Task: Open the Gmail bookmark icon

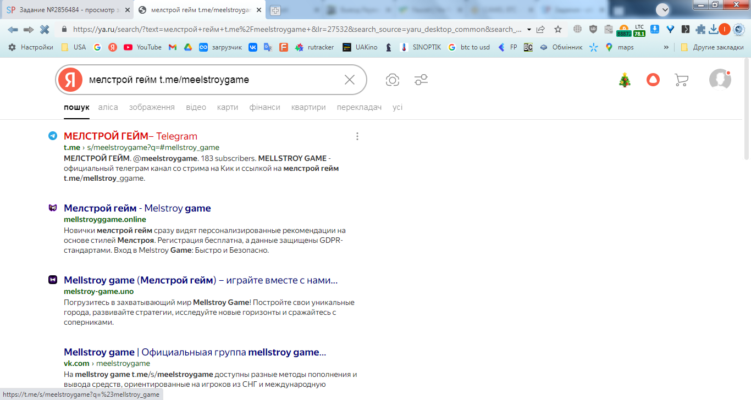Action: click(x=173, y=47)
